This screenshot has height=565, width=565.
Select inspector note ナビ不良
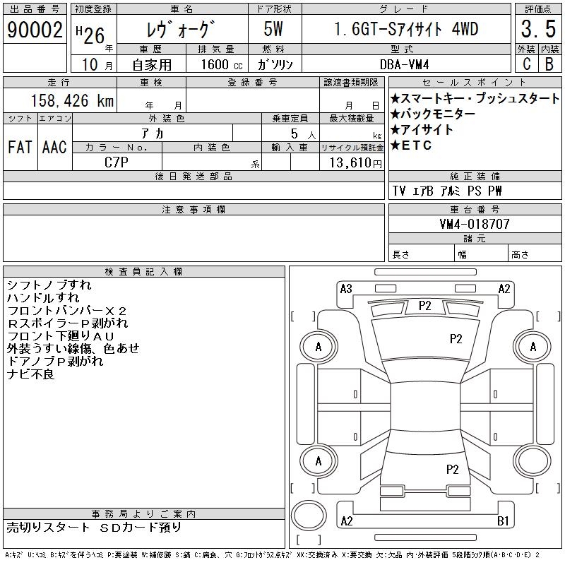(x=30, y=374)
